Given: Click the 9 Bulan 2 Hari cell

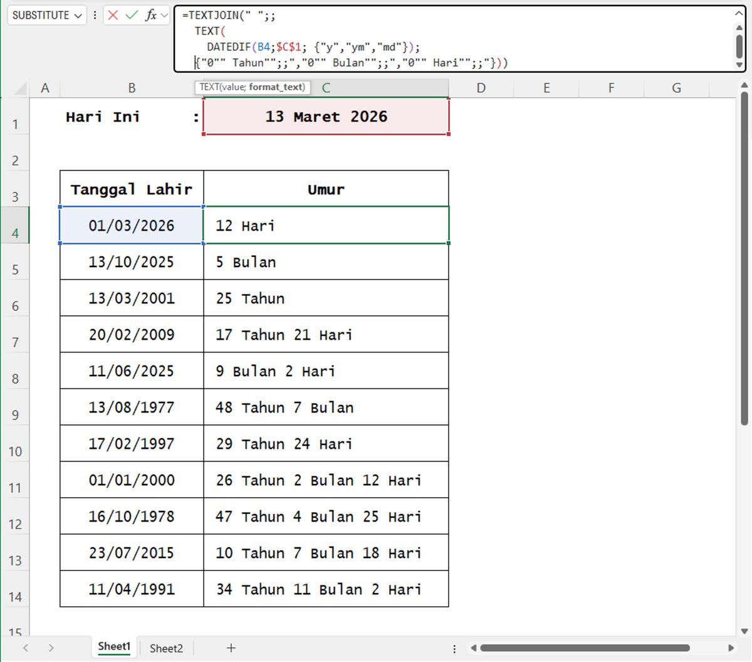Looking at the screenshot, I should (x=326, y=371).
